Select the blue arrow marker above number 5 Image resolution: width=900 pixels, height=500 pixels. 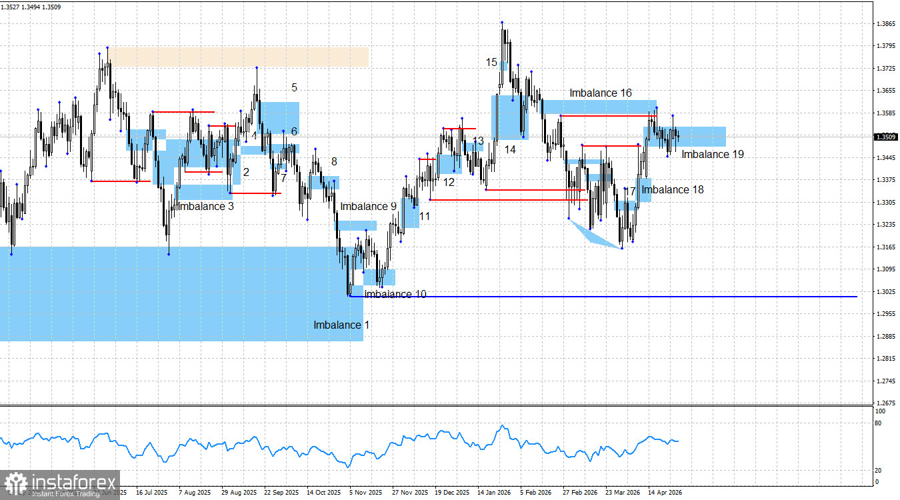[x=257, y=68]
